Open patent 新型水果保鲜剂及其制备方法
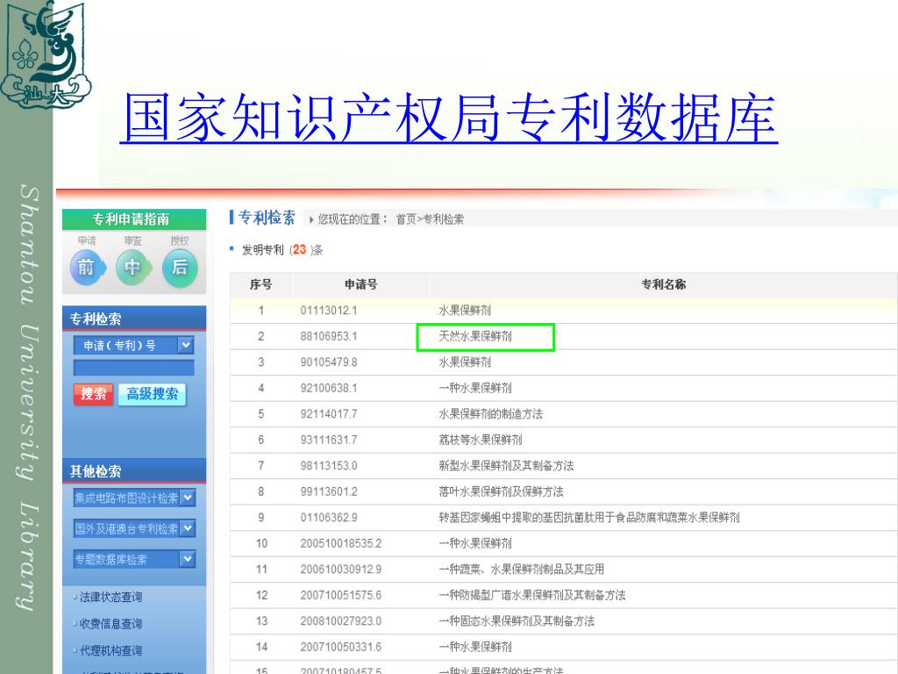 point(506,465)
